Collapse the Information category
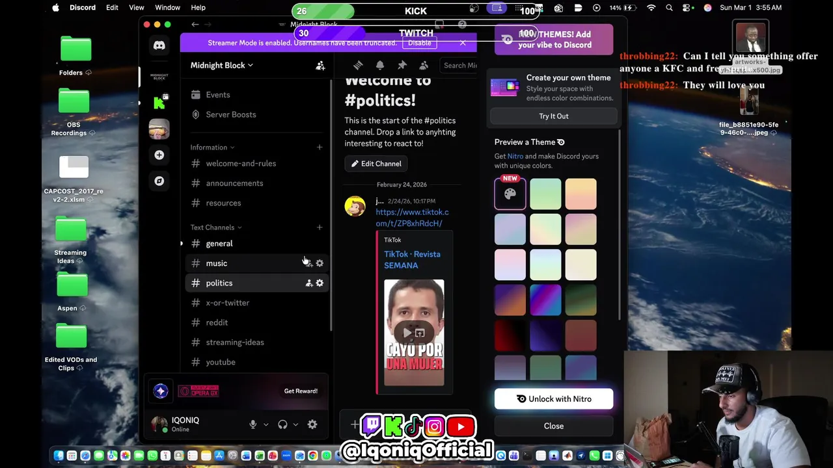 [212, 148]
